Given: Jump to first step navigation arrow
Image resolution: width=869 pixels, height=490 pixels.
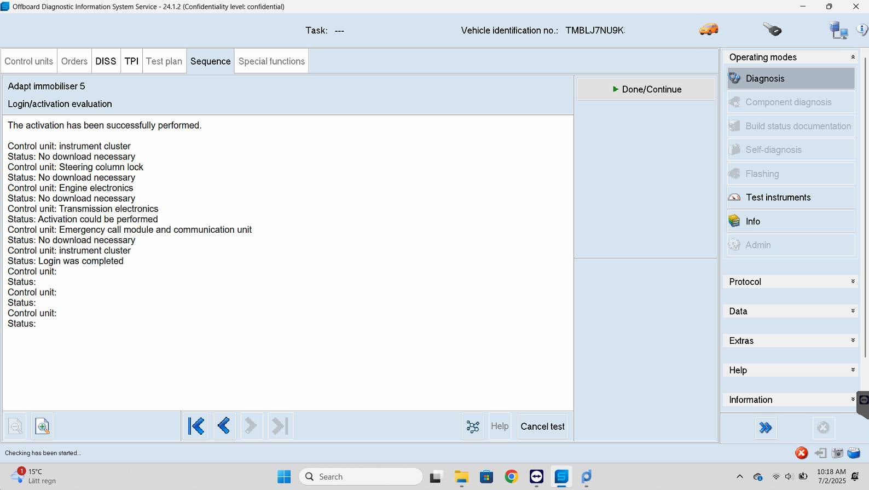Looking at the screenshot, I should 196,426.
